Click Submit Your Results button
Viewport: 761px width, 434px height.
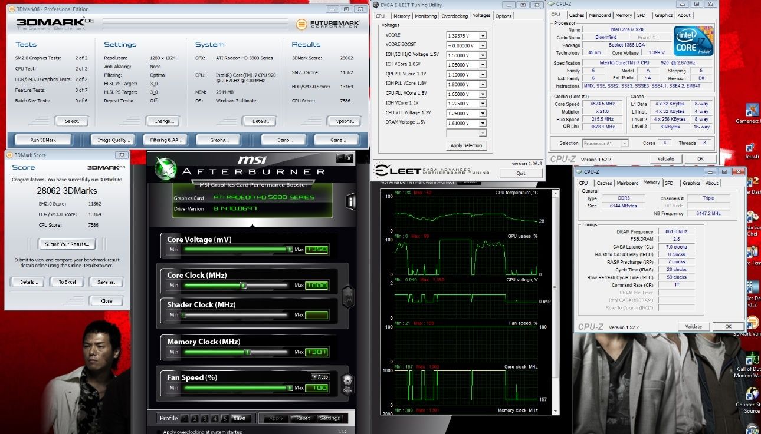(67, 244)
